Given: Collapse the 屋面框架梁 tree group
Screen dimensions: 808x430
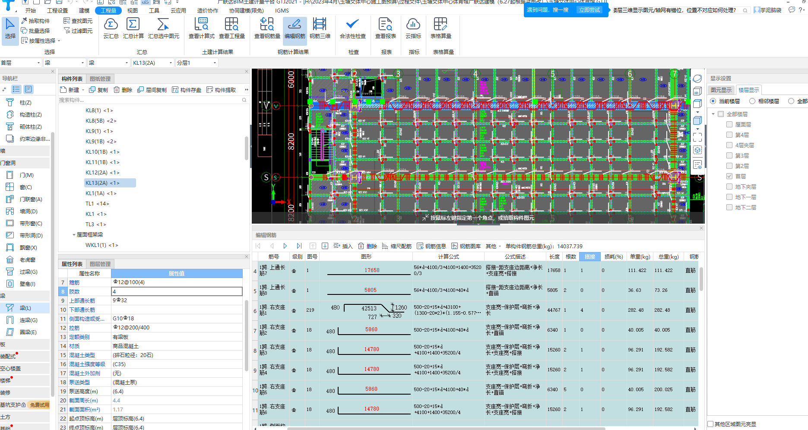Looking at the screenshot, I should [74, 235].
